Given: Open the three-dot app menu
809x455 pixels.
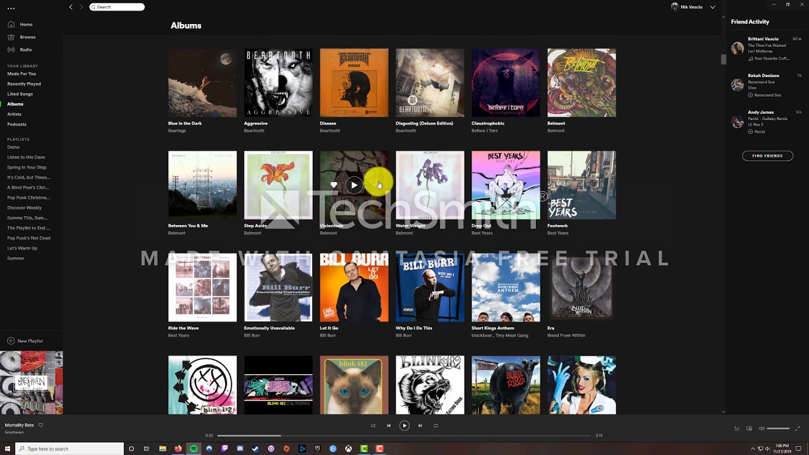Looking at the screenshot, I should 11,8.
